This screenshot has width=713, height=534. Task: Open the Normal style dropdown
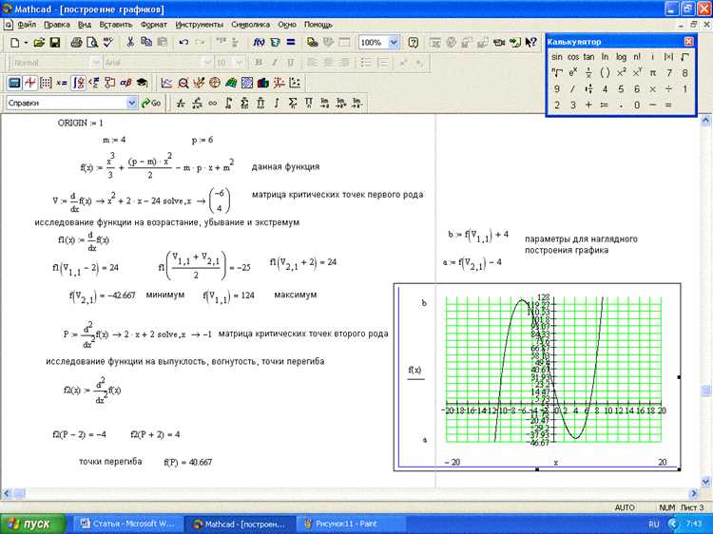tap(96, 63)
